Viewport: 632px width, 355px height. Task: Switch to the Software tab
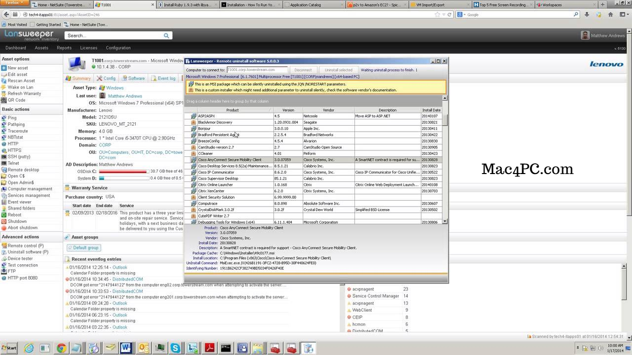tap(133, 78)
